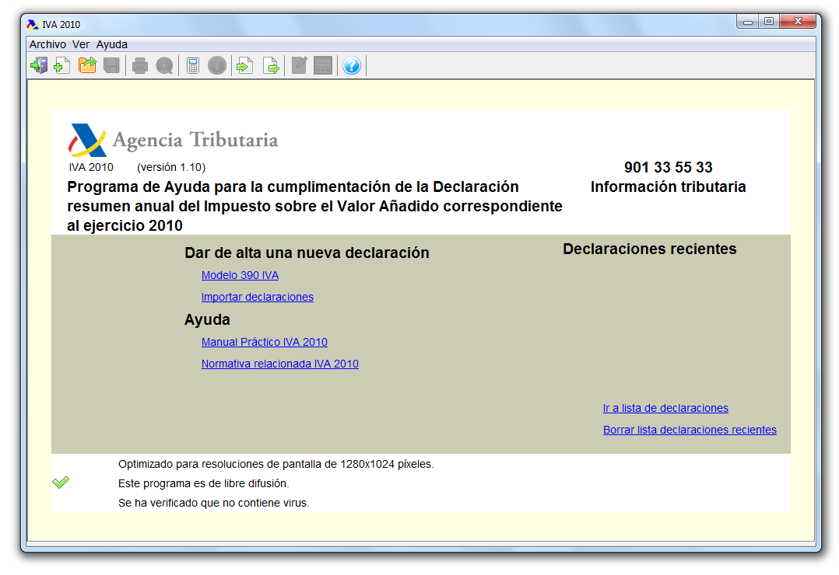This screenshot has height=575, width=839.
Task: Go to Ir a lista de declaraciones
Action: tap(665, 408)
